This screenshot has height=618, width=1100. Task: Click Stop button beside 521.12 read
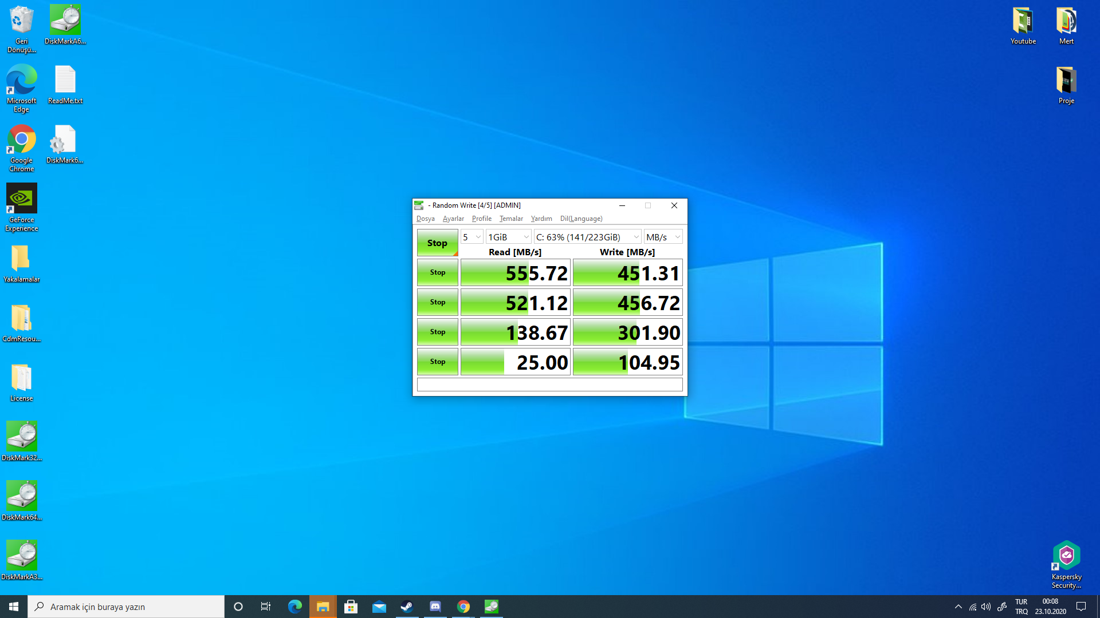438,302
